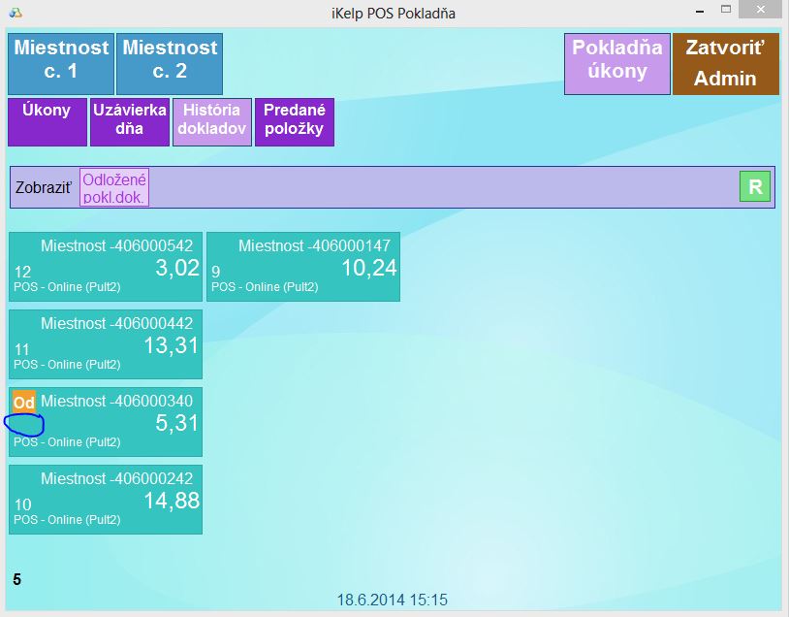Click order number 10 in card

coord(22,504)
